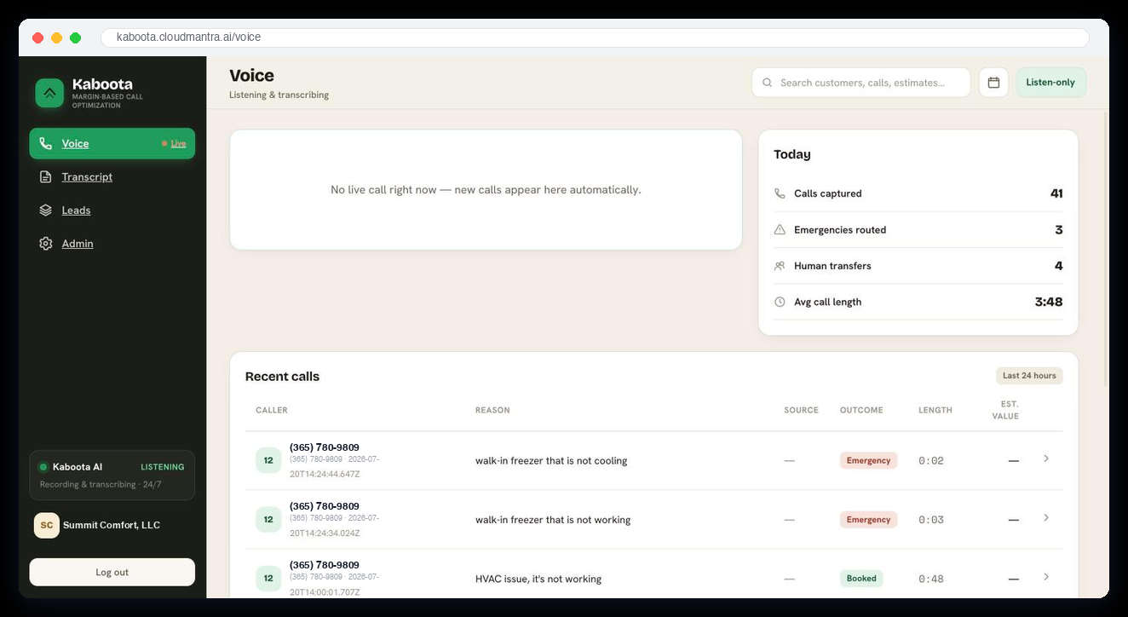Image resolution: width=1128 pixels, height=617 pixels.
Task: Click reason text walk-in freezer that is not cooling
Action: click(551, 460)
